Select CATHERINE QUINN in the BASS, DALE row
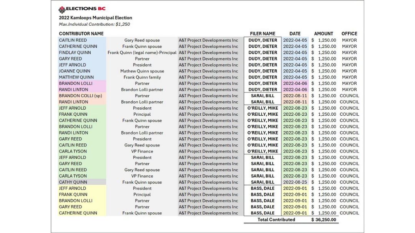415x233 pixels. tap(78, 213)
